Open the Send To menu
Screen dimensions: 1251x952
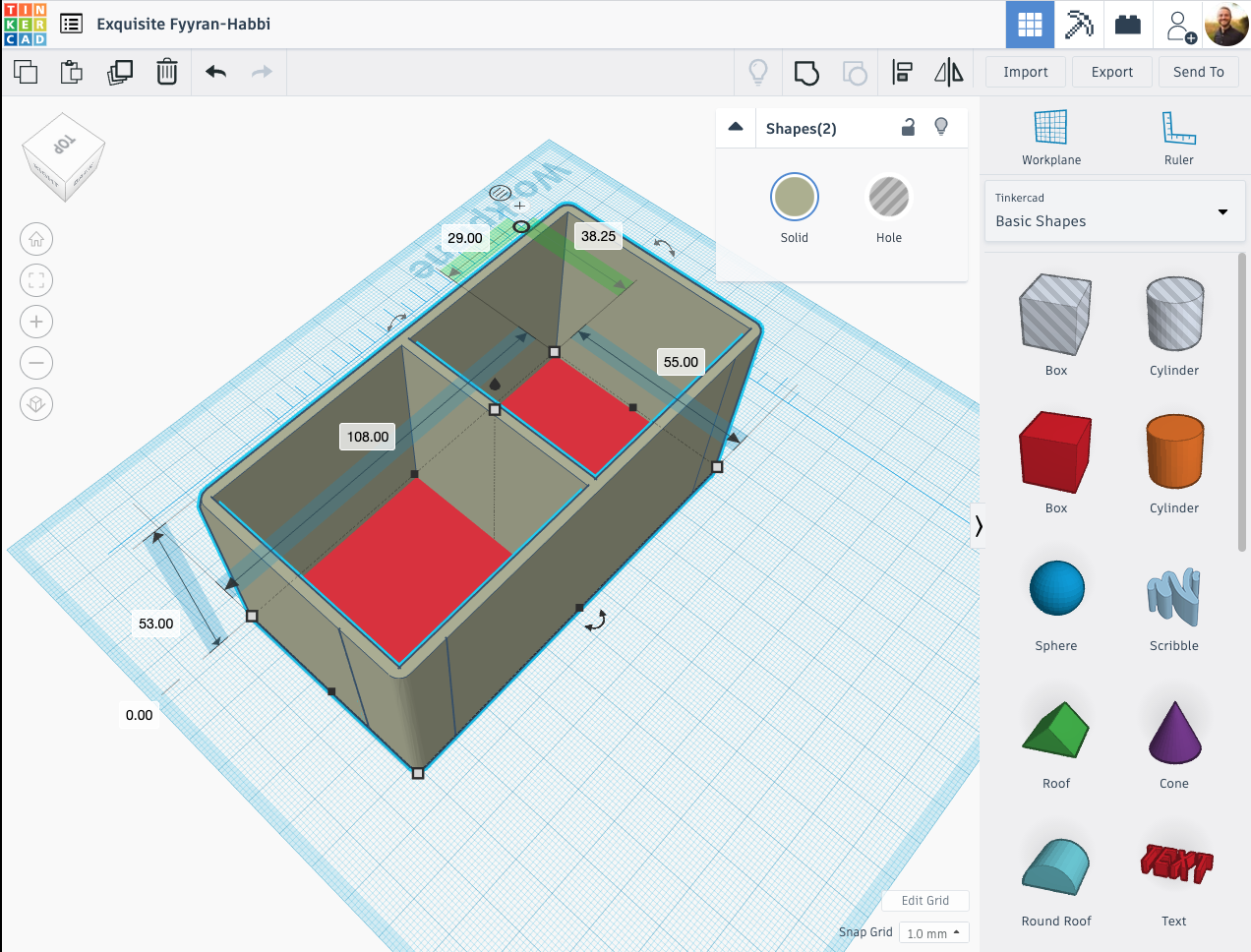(x=1199, y=72)
